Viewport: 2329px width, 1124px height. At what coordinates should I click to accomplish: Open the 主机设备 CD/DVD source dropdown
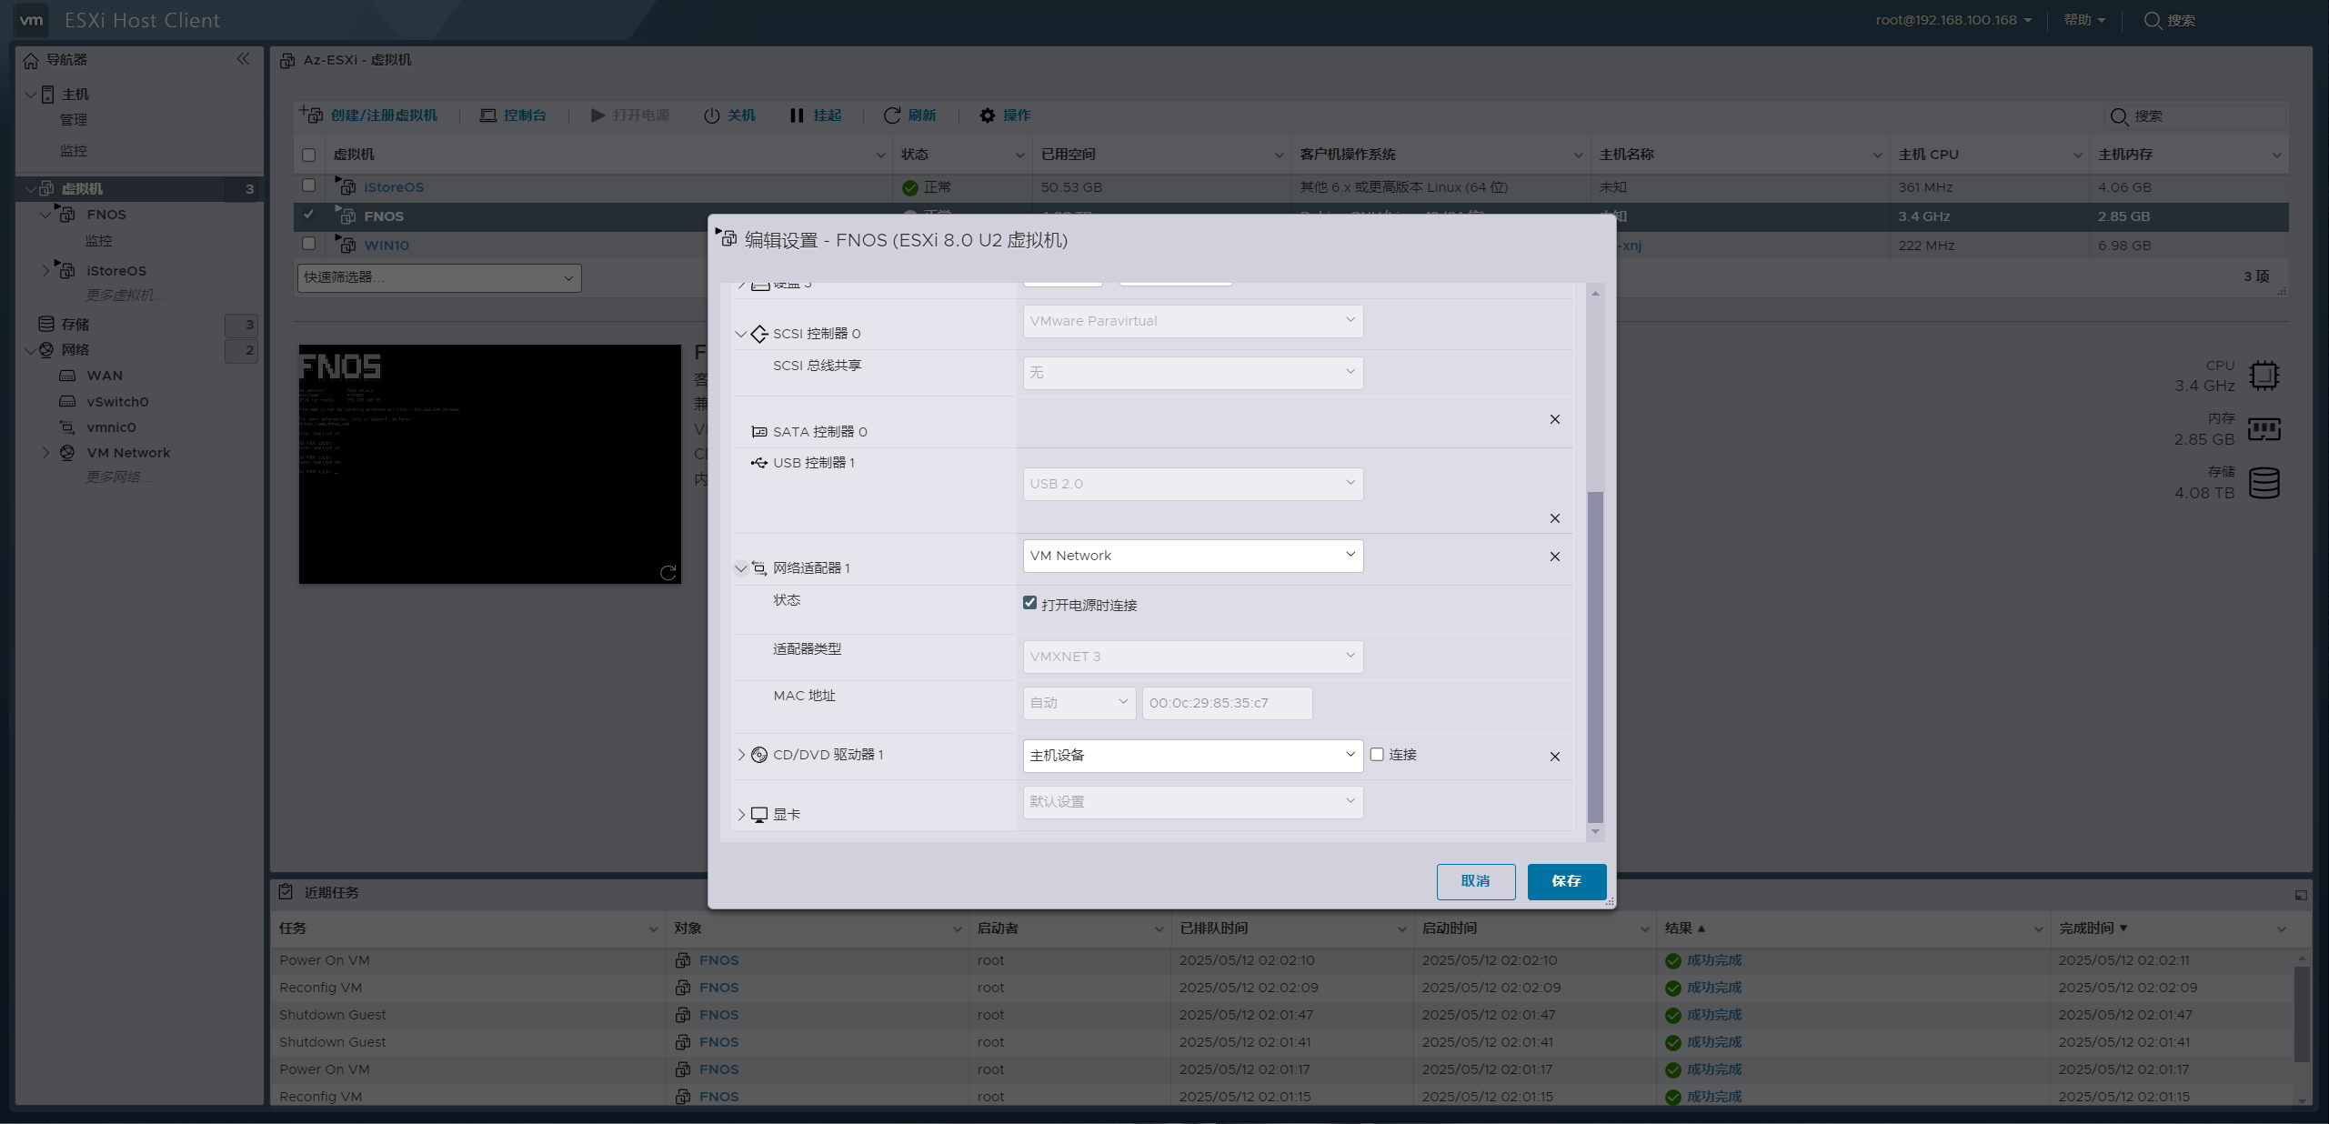click(1193, 756)
